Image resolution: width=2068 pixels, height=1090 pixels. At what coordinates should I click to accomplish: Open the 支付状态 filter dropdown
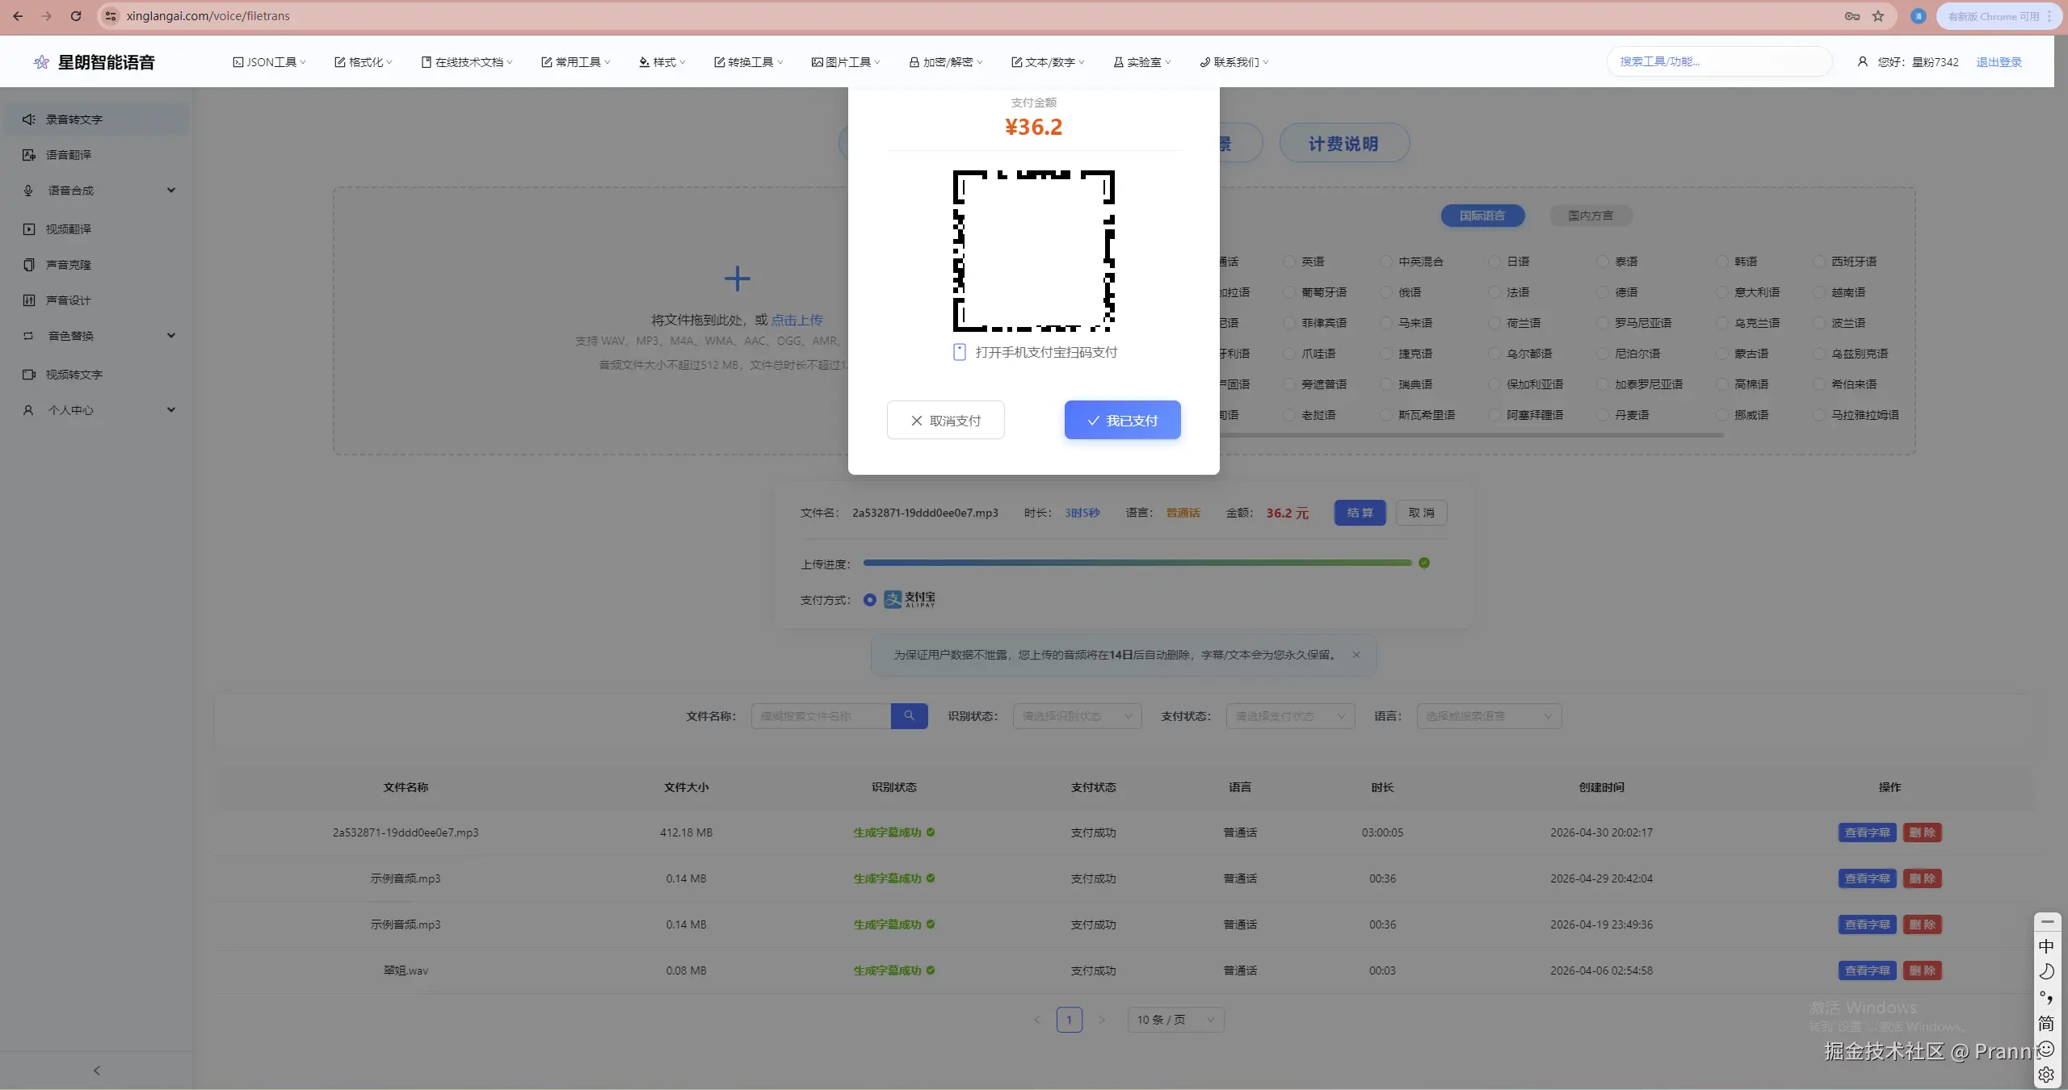1291,716
